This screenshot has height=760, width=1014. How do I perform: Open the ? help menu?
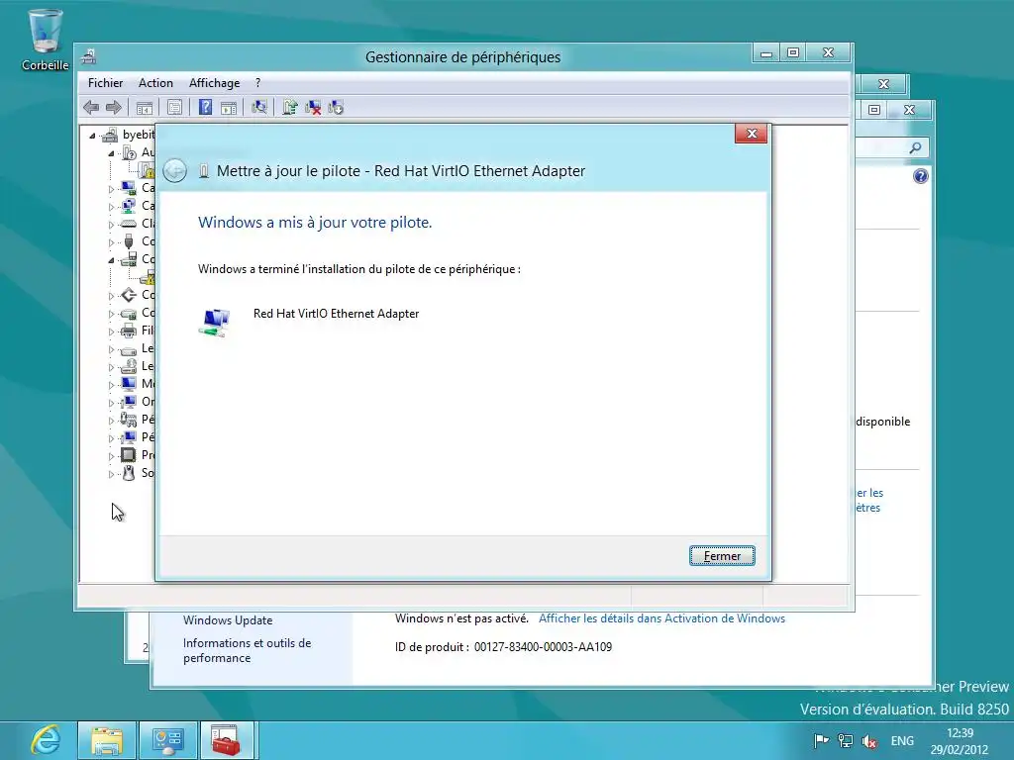tap(258, 83)
